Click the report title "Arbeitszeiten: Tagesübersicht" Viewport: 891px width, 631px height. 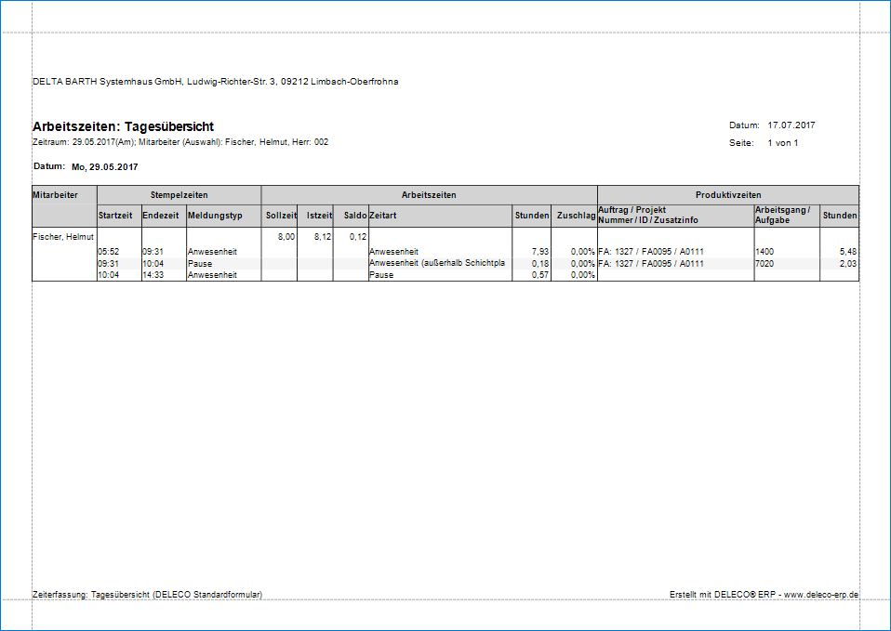coord(123,126)
